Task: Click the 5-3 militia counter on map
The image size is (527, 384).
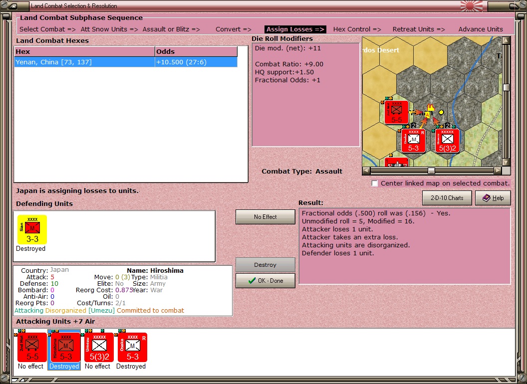Action: [413, 141]
